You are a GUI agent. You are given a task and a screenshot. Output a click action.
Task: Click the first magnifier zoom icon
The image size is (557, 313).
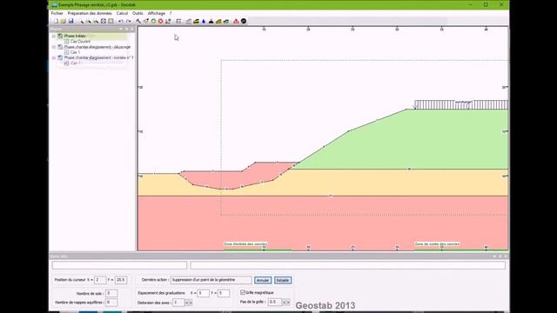coord(81,21)
